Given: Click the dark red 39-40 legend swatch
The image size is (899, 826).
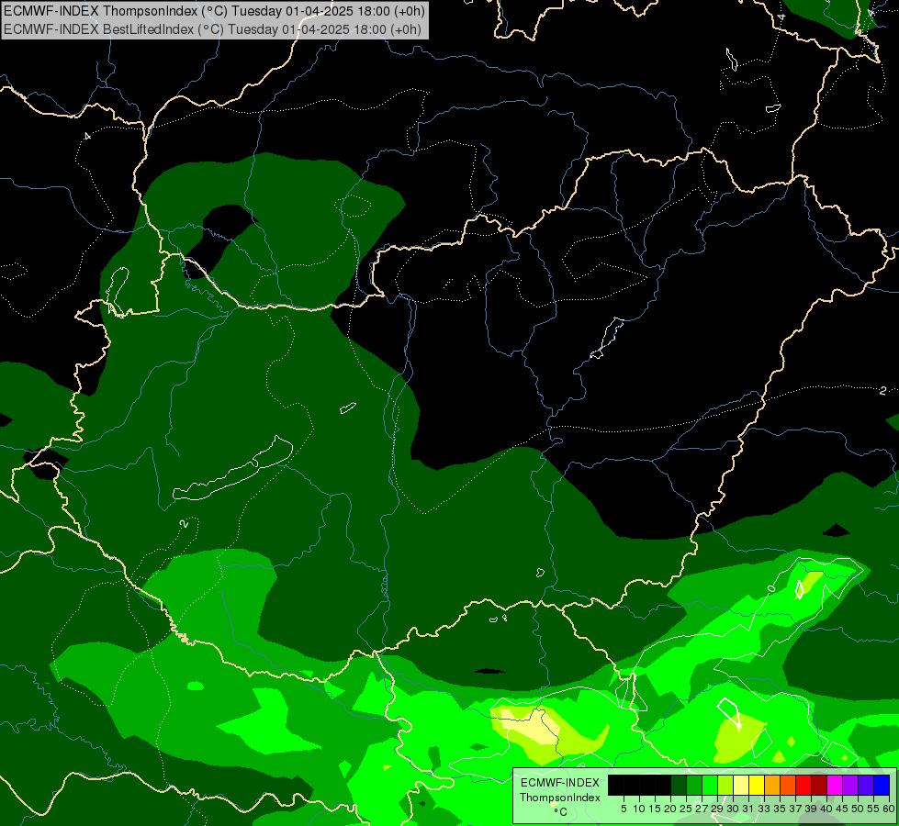Looking at the screenshot, I should [819, 786].
